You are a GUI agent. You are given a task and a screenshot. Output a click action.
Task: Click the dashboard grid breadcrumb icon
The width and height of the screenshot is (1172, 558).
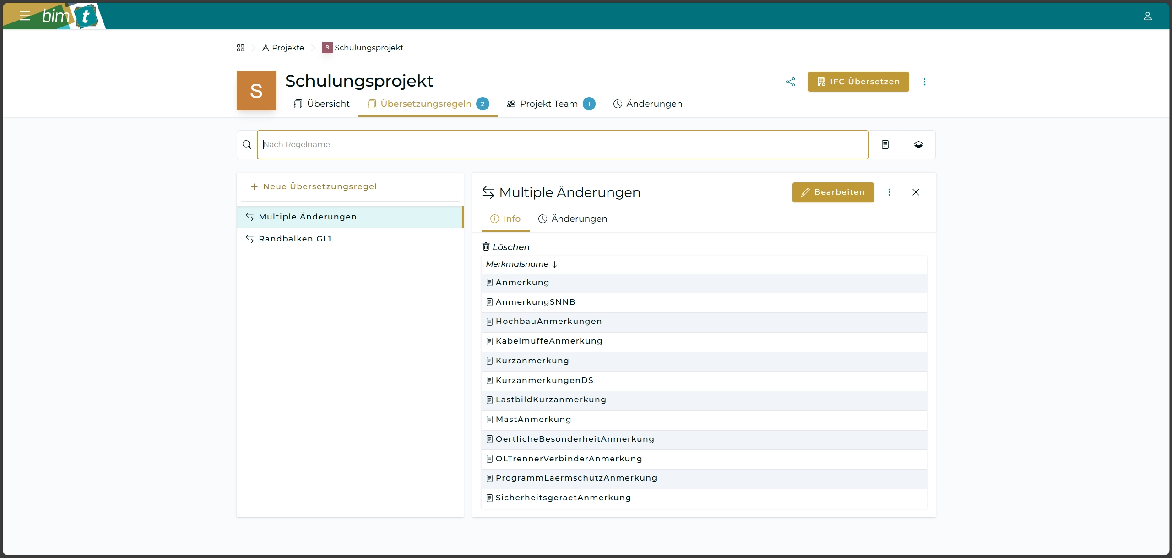pyautogui.click(x=240, y=48)
